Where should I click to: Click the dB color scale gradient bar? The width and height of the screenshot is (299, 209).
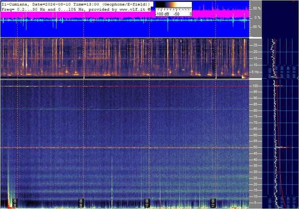tap(174, 4)
